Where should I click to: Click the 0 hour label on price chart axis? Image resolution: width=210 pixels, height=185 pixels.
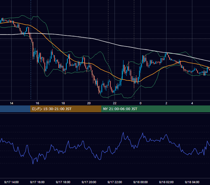coord(141,103)
